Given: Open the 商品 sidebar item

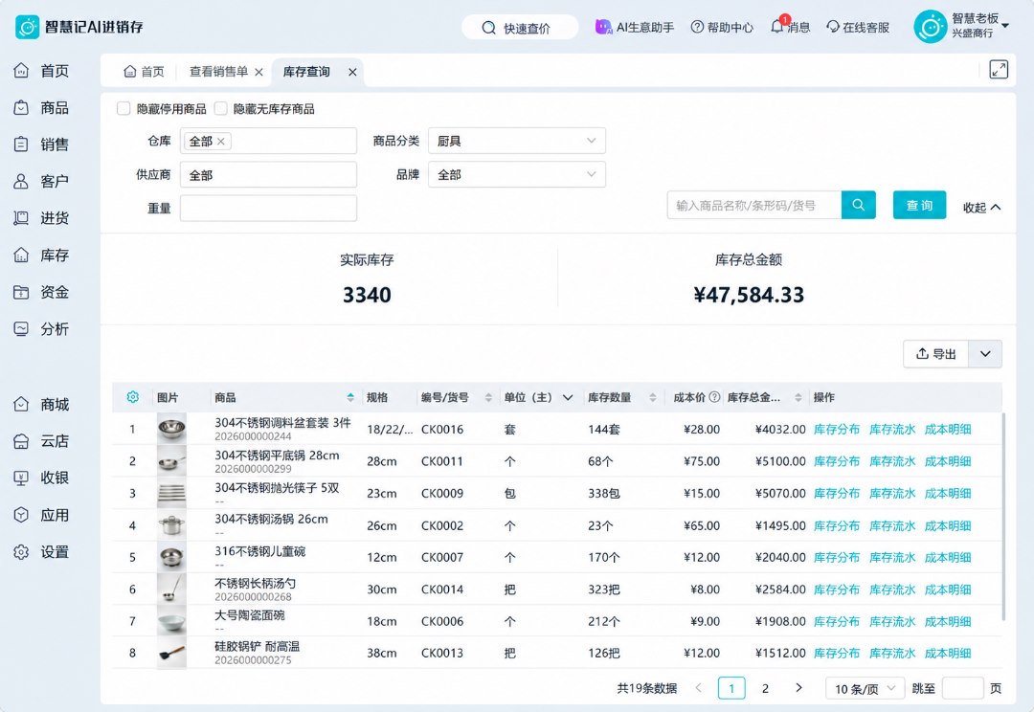Looking at the screenshot, I should click(41, 107).
